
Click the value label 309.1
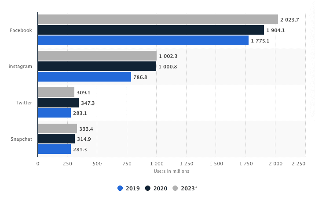pos(84,93)
